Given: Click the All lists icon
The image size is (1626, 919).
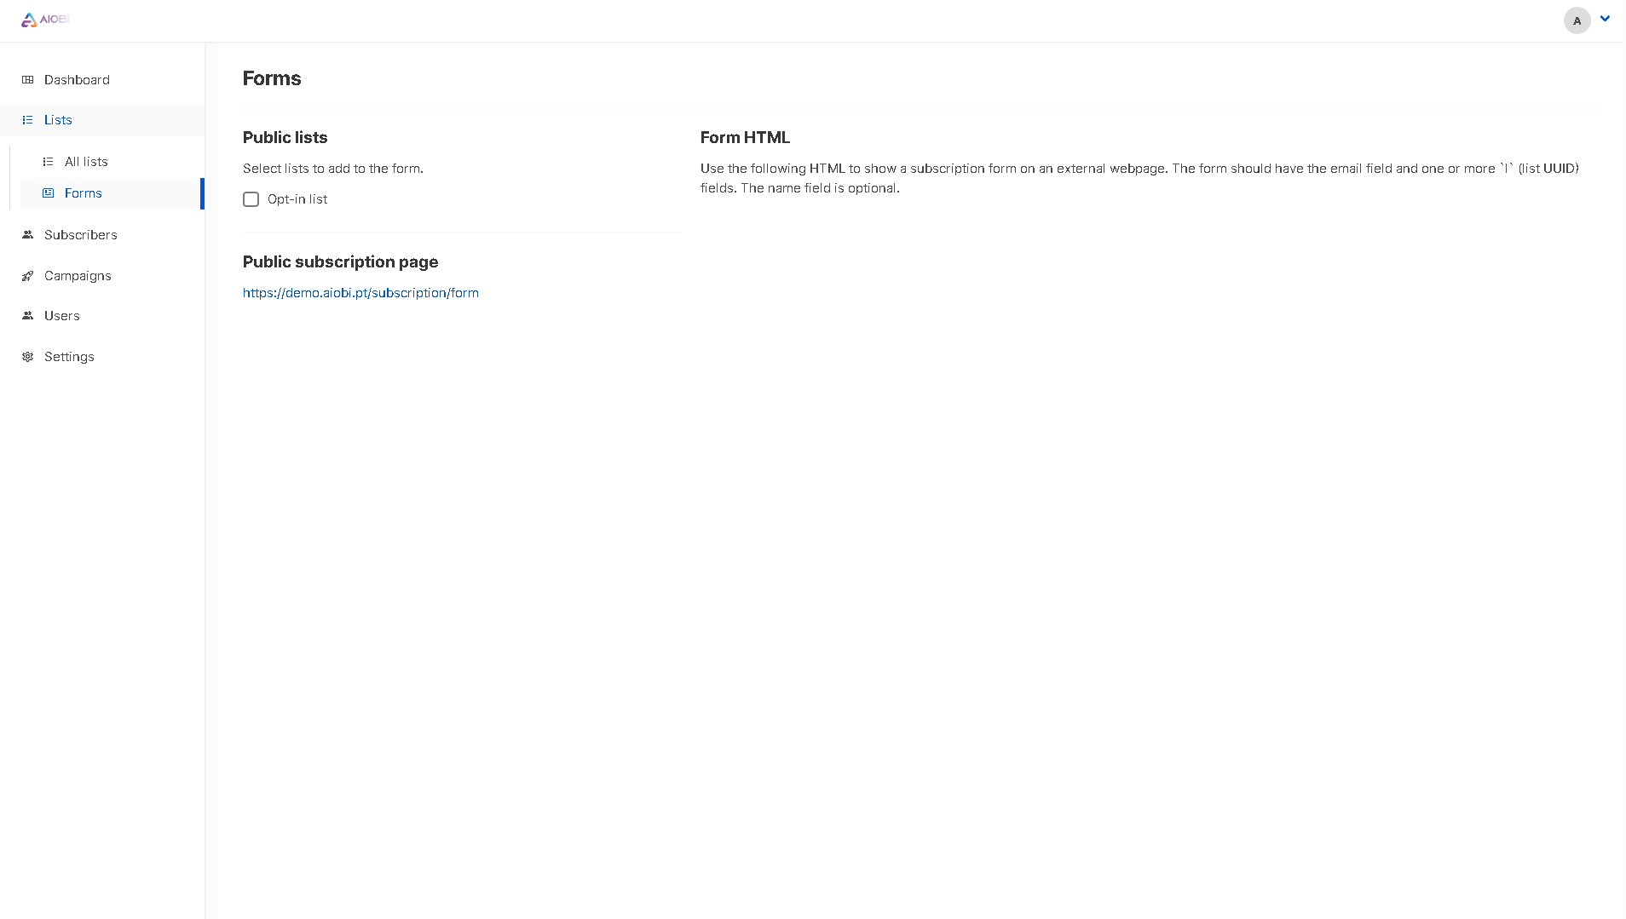Looking at the screenshot, I should click(49, 161).
